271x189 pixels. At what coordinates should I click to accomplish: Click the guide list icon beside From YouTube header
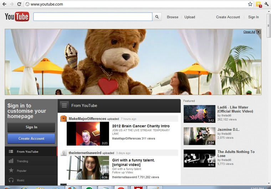(64, 105)
